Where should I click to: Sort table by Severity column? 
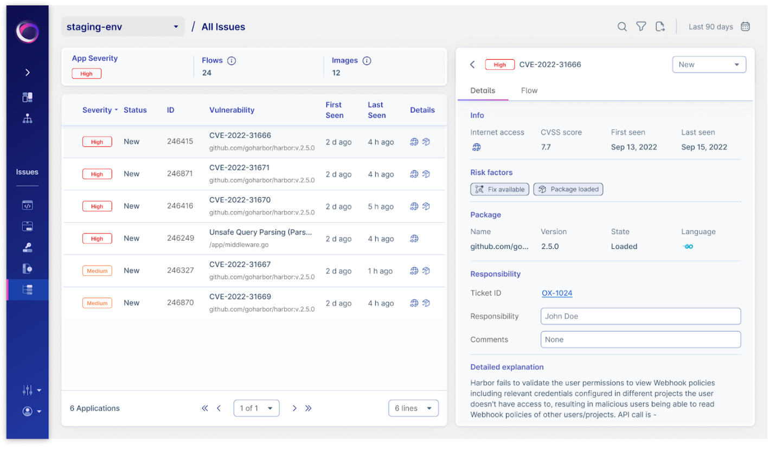tap(100, 110)
